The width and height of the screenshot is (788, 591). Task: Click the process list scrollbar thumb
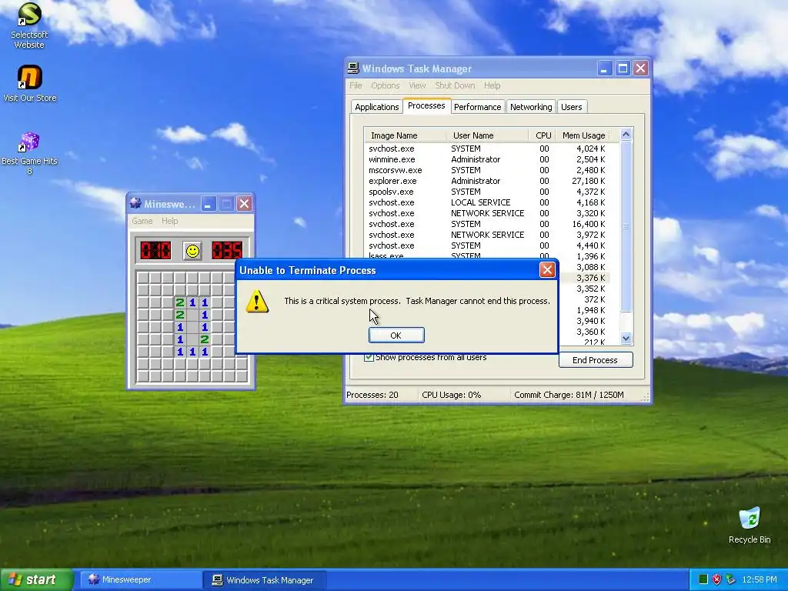tap(626, 226)
